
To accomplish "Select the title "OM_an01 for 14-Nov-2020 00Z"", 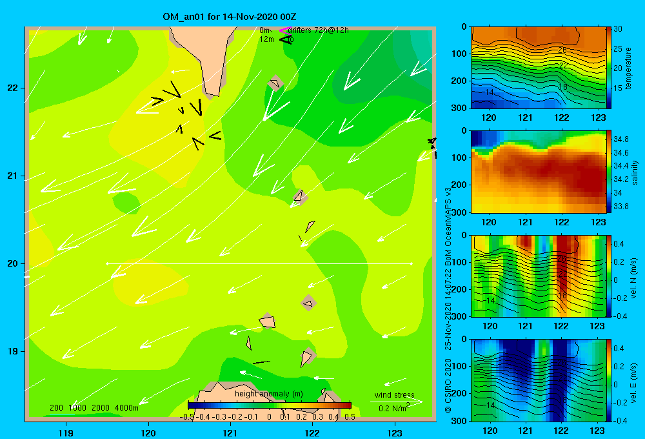I will tap(230, 17).
